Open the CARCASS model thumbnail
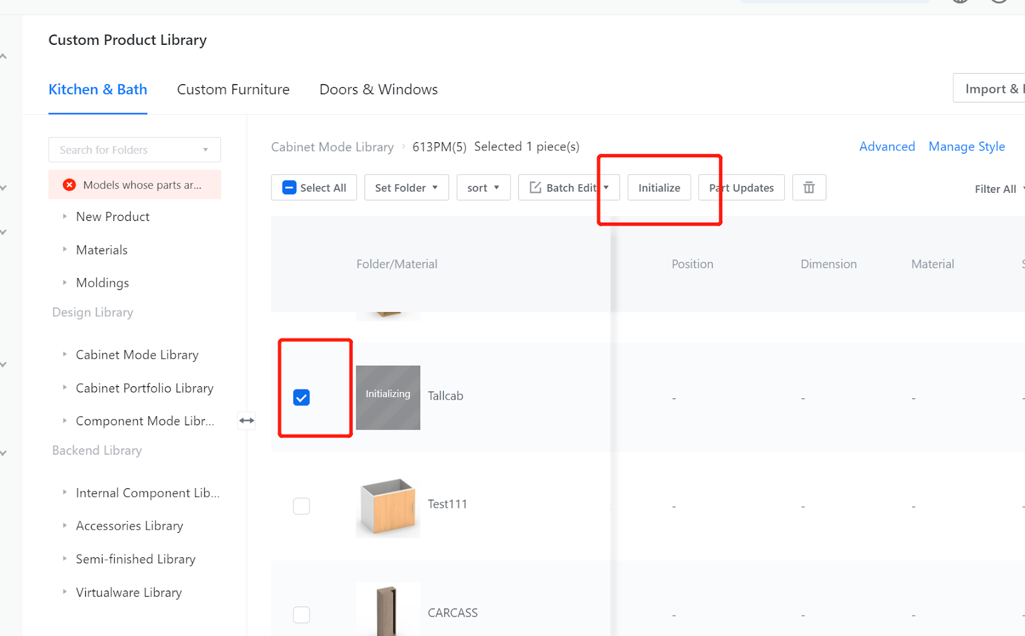The height and width of the screenshot is (636, 1025). tap(388, 610)
